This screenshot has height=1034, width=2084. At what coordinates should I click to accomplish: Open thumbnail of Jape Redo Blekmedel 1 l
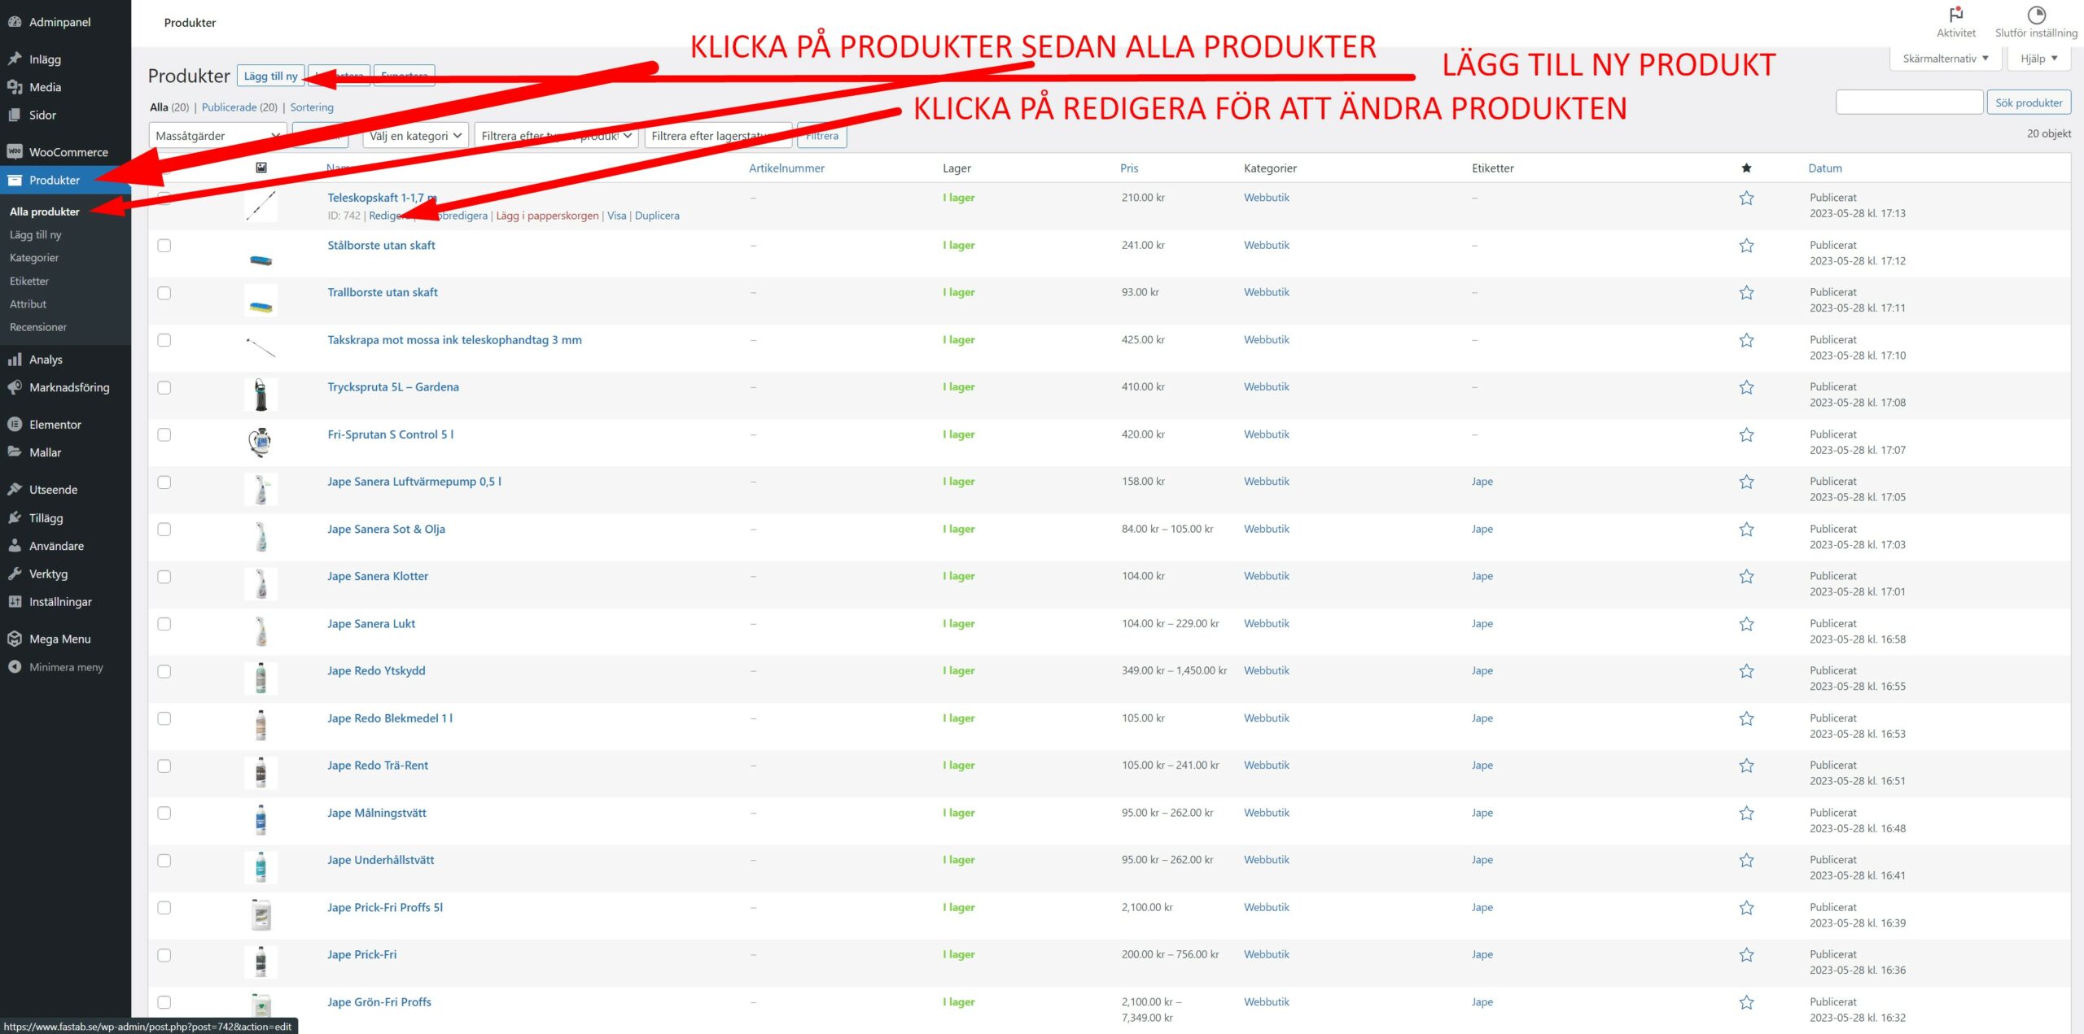[x=261, y=726]
